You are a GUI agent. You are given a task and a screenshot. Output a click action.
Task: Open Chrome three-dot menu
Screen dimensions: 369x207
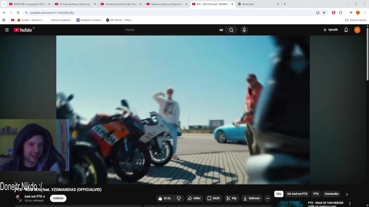tap(365, 13)
